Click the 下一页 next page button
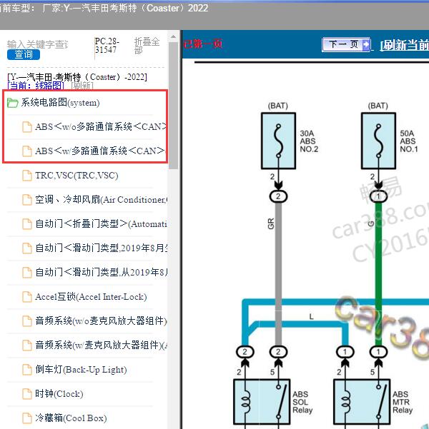Image resolution: width=429 pixels, height=429 pixels. [346, 44]
